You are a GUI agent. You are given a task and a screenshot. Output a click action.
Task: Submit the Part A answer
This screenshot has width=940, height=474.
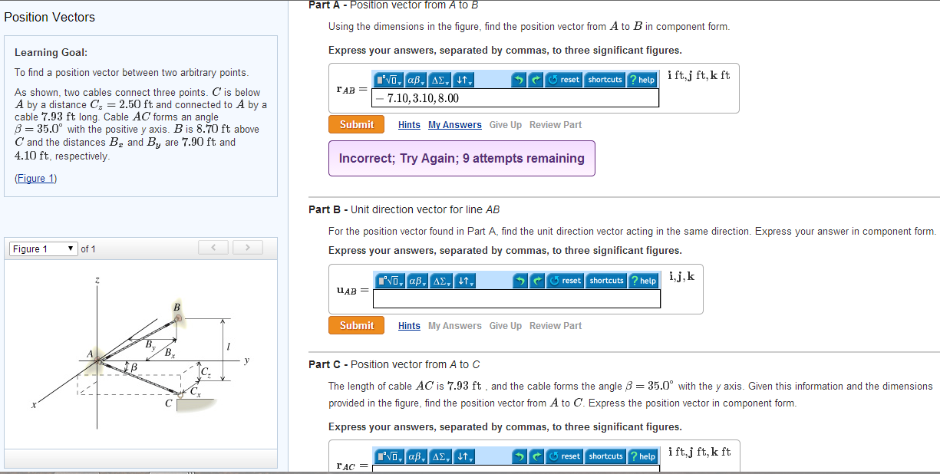point(356,123)
